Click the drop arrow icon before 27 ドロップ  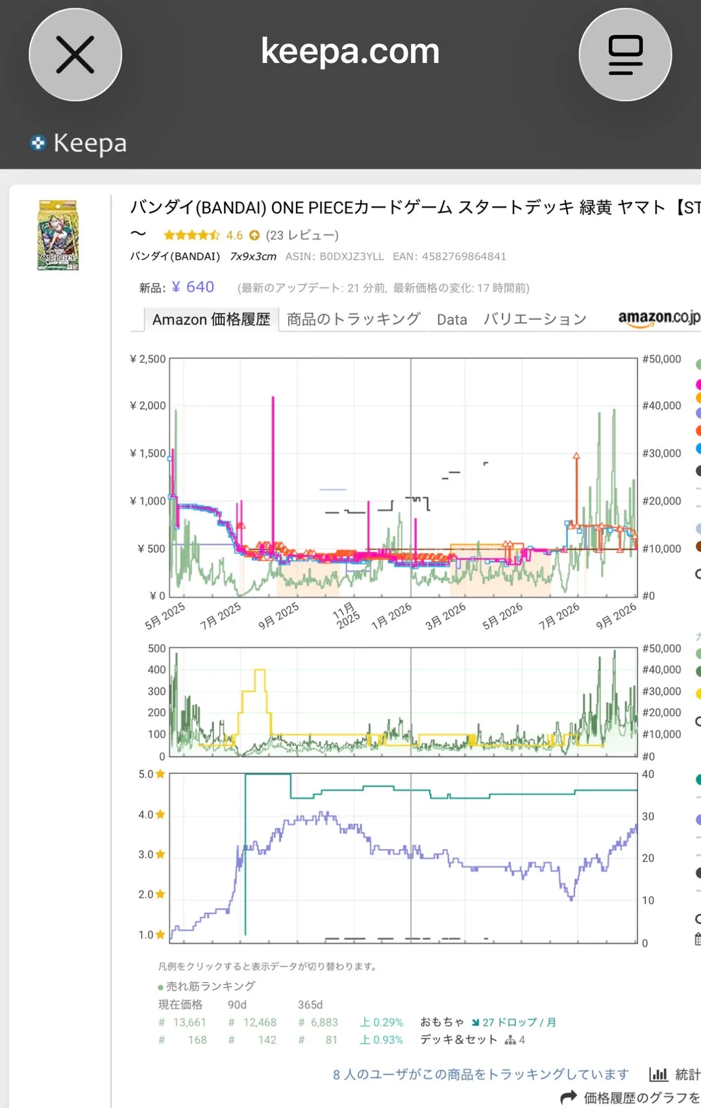(476, 1023)
